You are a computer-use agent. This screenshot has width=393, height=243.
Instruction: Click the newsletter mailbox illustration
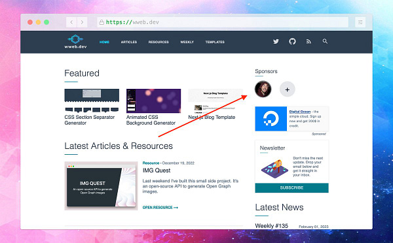(274, 169)
